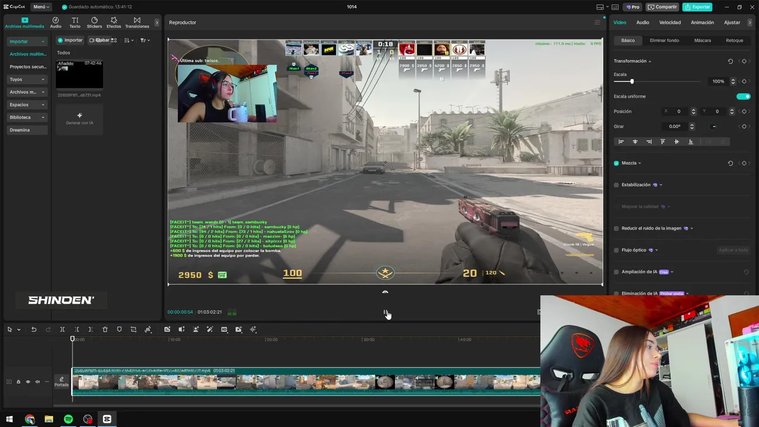Enable Reducir el ruido de la imagen
Image resolution: width=759 pixels, height=427 pixels.
[616, 228]
